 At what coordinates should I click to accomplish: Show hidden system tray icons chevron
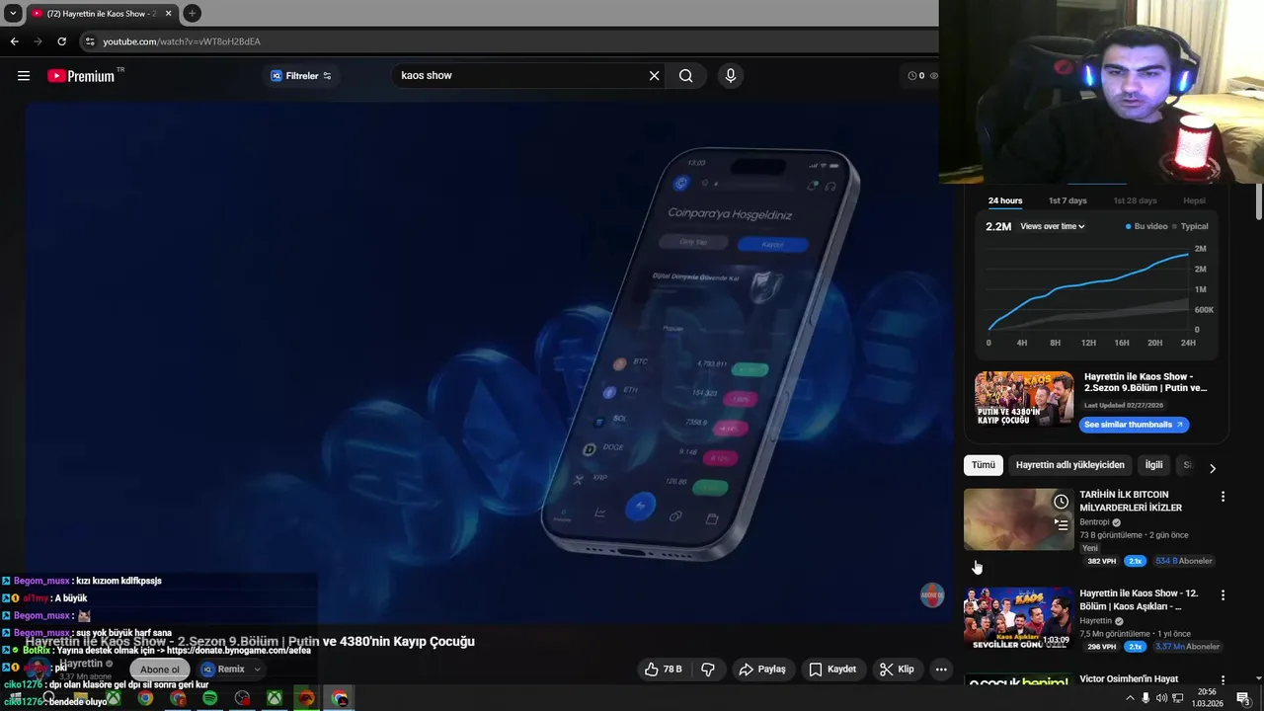pos(1130,698)
